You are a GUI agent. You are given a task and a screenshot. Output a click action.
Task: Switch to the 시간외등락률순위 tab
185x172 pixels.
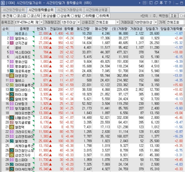(41, 10)
